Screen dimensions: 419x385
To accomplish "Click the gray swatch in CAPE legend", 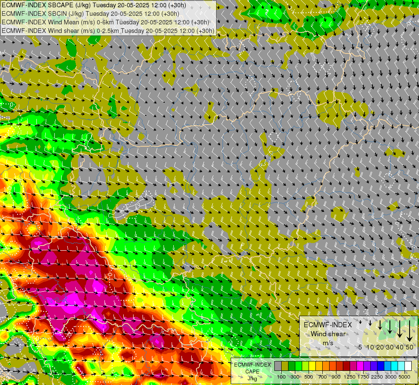I will tap(278, 366).
